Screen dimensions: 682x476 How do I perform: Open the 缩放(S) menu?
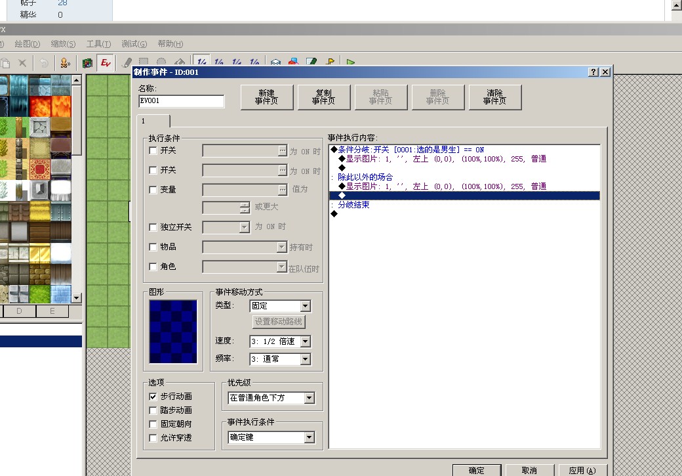63,44
